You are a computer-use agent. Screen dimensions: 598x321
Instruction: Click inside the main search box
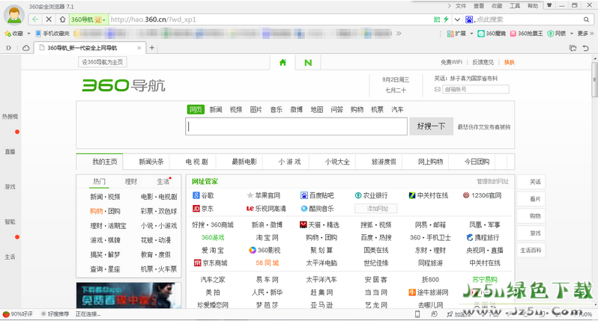coord(296,126)
